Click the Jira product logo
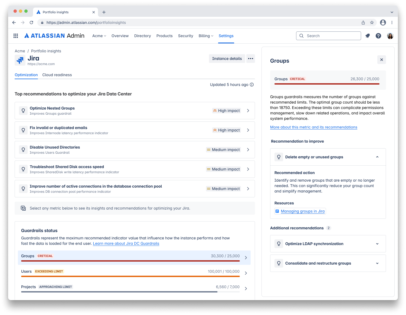This screenshot has height=315, width=406. 20,60
